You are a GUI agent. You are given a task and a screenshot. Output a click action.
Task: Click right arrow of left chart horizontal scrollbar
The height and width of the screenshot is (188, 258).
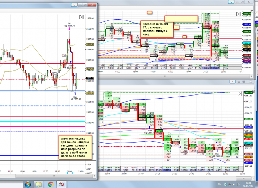pyautogui.click(x=94, y=176)
